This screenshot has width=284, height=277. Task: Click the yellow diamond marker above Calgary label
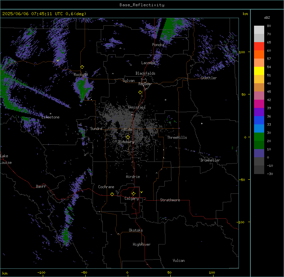[133, 194]
